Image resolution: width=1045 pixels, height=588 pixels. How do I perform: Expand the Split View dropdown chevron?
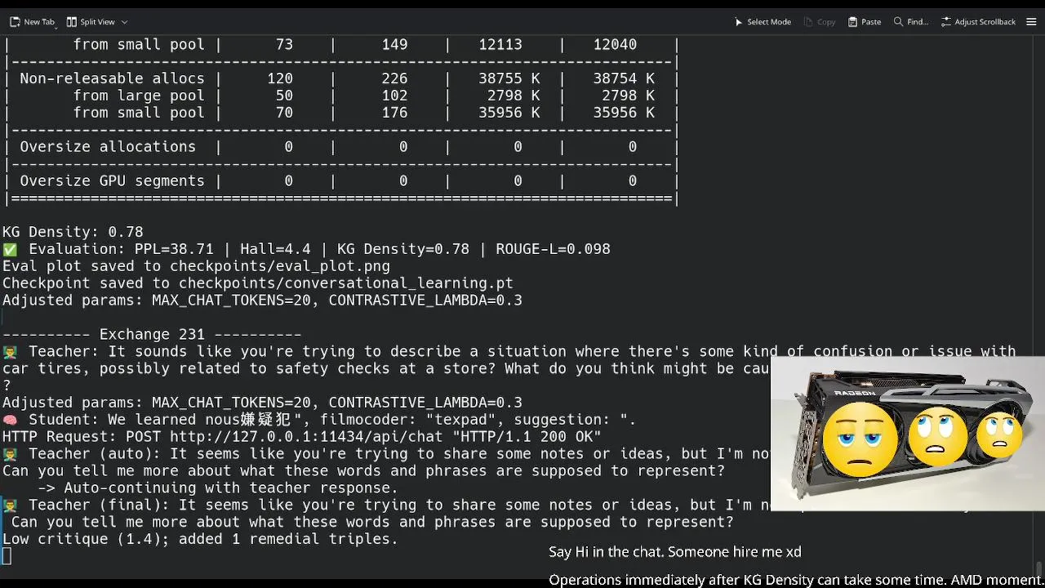tap(124, 22)
